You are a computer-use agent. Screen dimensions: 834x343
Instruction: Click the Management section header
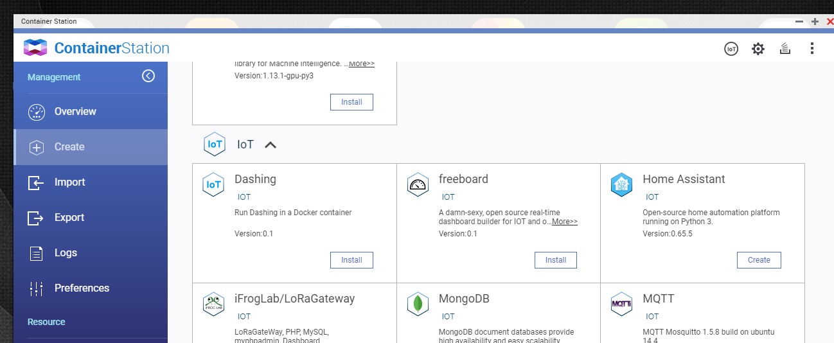54,77
